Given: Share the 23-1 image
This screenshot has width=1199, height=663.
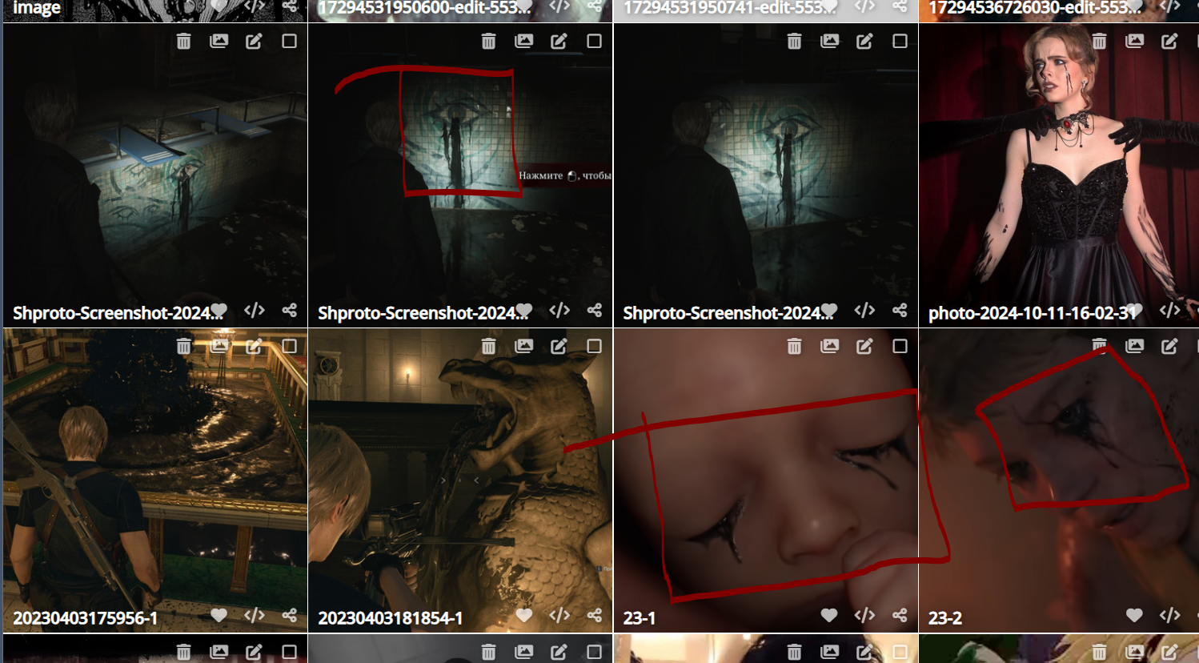Looking at the screenshot, I should tap(900, 615).
